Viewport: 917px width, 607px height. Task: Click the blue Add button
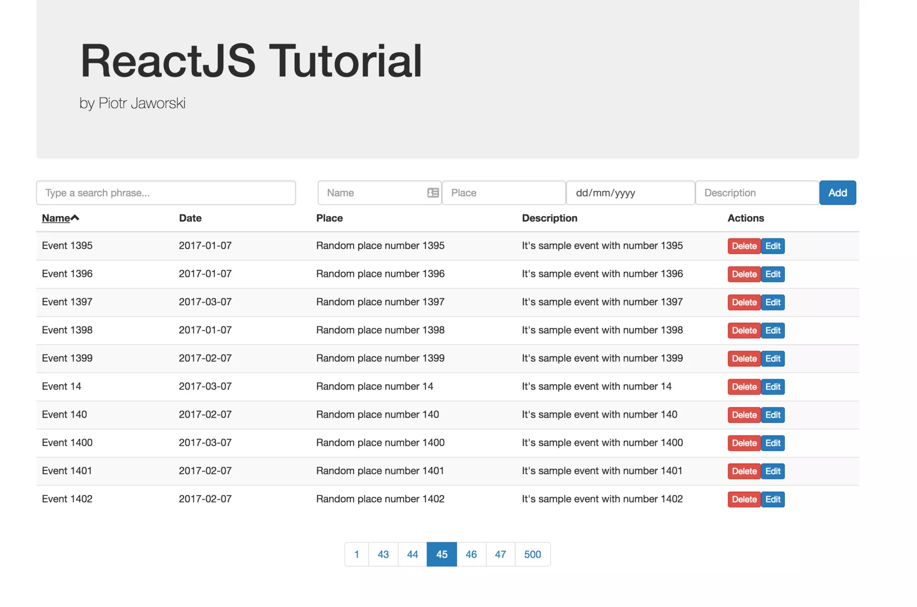pos(838,193)
